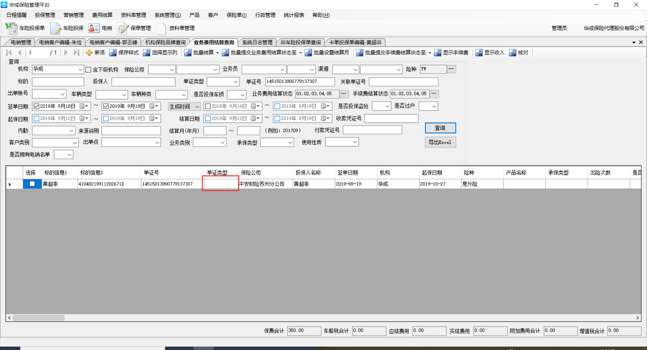Click the 保存样式 save style icon
The image size is (647, 350).
click(x=113, y=53)
